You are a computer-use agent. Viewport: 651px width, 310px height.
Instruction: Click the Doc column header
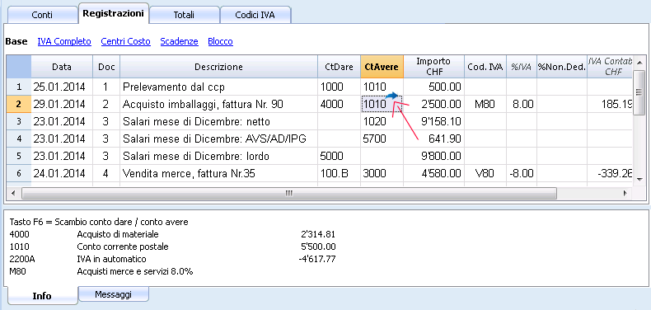(x=105, y=67)
